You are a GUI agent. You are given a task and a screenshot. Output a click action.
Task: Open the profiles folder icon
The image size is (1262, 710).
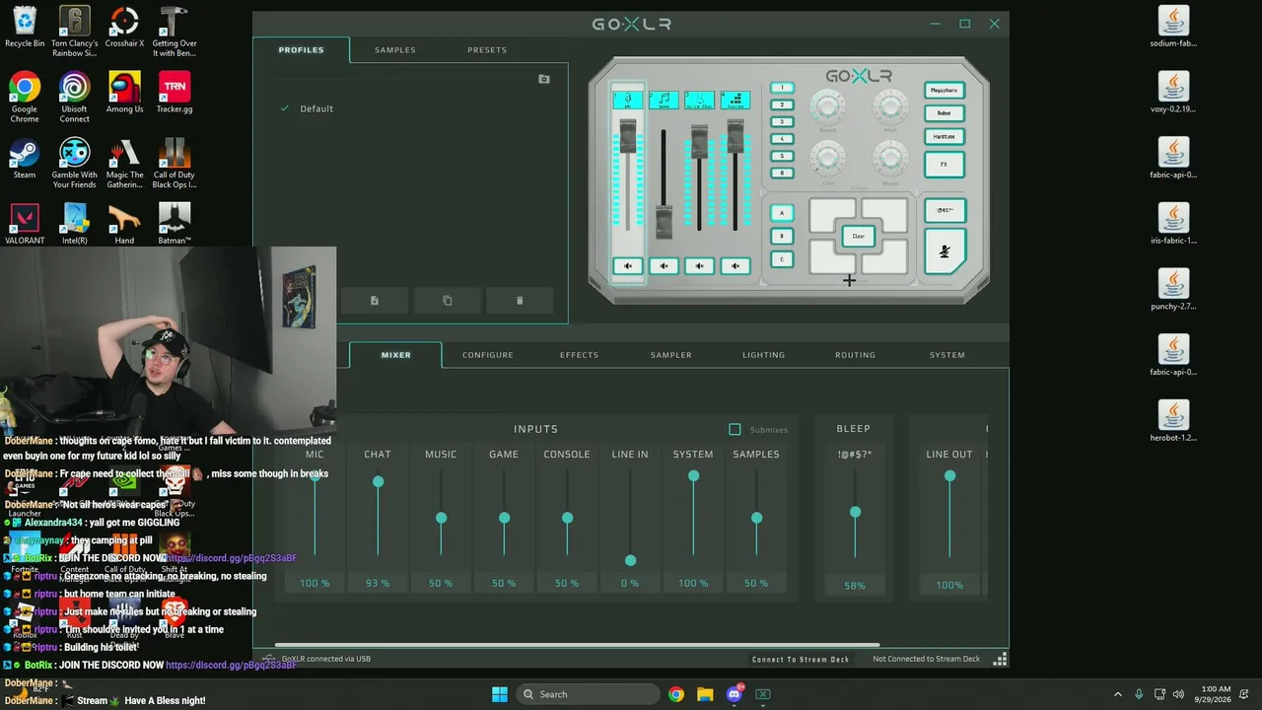point(544,79)
